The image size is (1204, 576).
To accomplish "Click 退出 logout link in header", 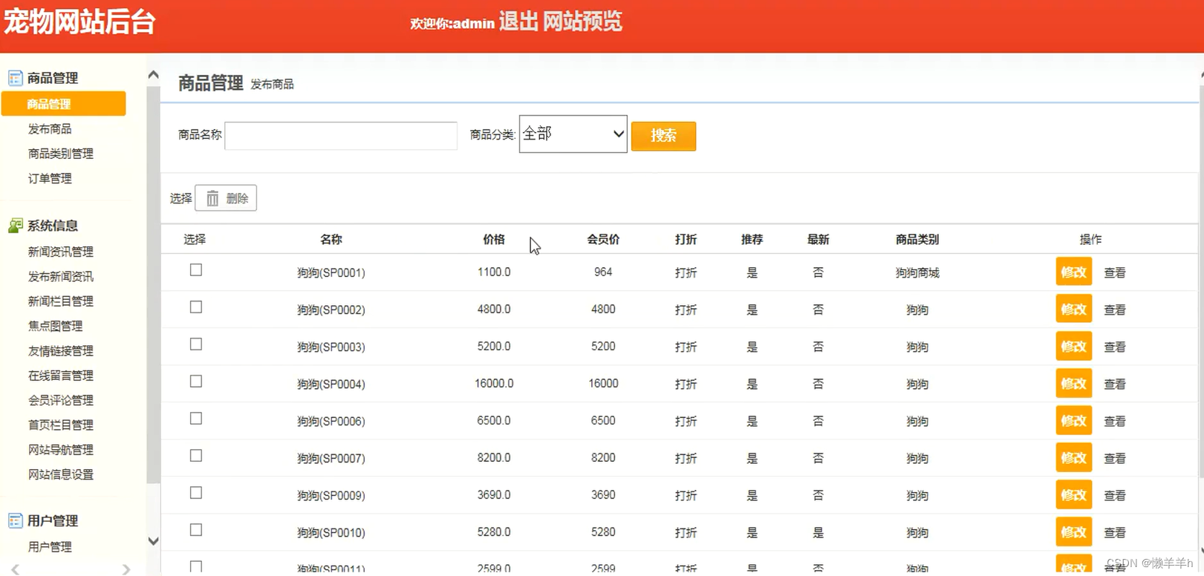I will pyautogui.click(x=518, y=22).
